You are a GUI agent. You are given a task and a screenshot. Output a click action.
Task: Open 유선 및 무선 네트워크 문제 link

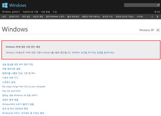[x=15, y=109]
